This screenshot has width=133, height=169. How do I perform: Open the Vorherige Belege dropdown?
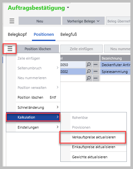[83, 21]
